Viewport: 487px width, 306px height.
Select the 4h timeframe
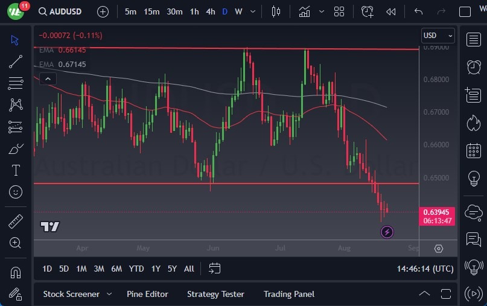pyautogui.click(x=210, y=11)
